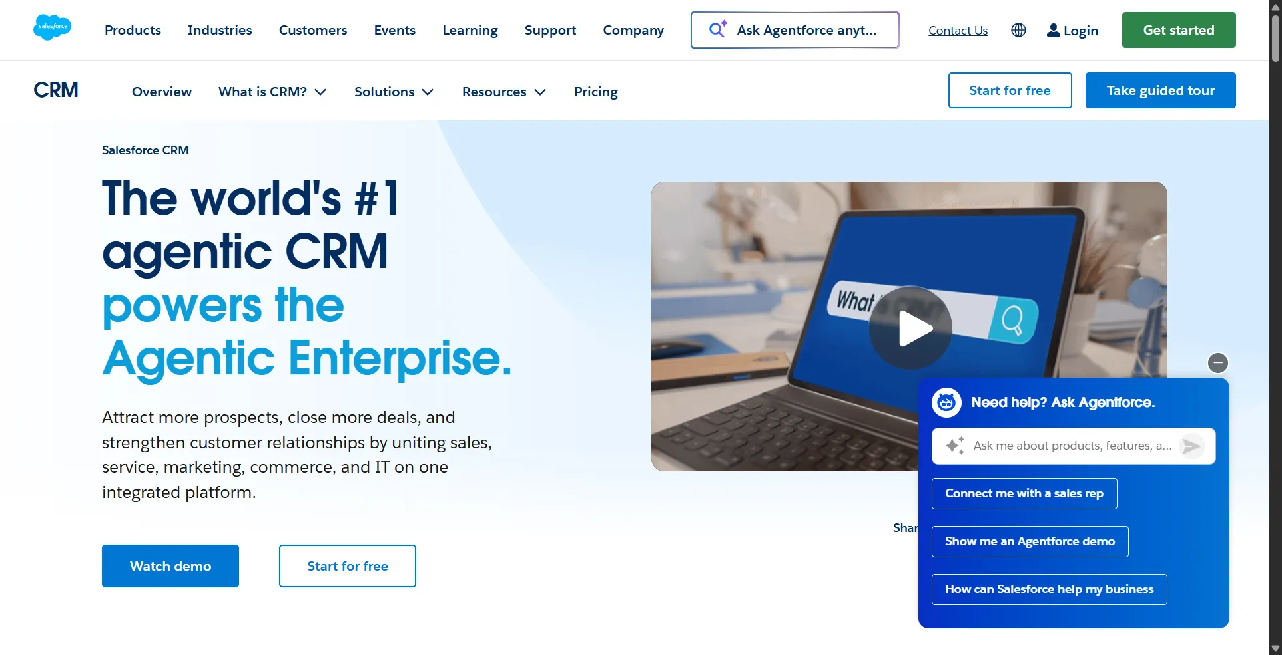This screenshot has width=1282, height=655.
Task: Click the sparkle icon in chat input
Action: coord(955,446)
